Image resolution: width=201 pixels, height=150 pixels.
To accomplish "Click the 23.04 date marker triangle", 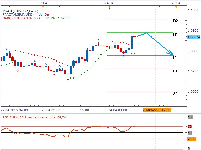I will pos(43,7).
